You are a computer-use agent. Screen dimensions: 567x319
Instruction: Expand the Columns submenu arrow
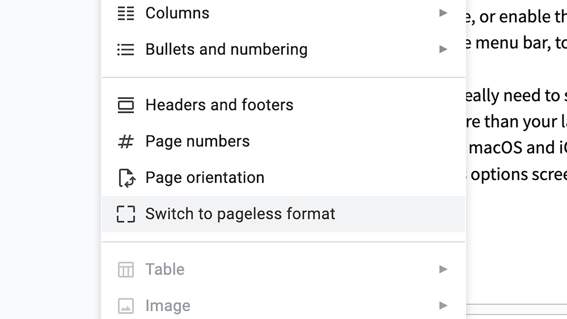coord(443,13)
